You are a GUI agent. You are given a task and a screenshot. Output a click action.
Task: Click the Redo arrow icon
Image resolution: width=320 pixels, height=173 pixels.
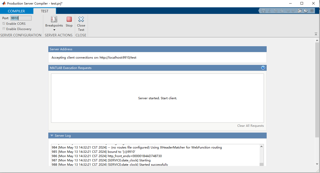[294, 11]
